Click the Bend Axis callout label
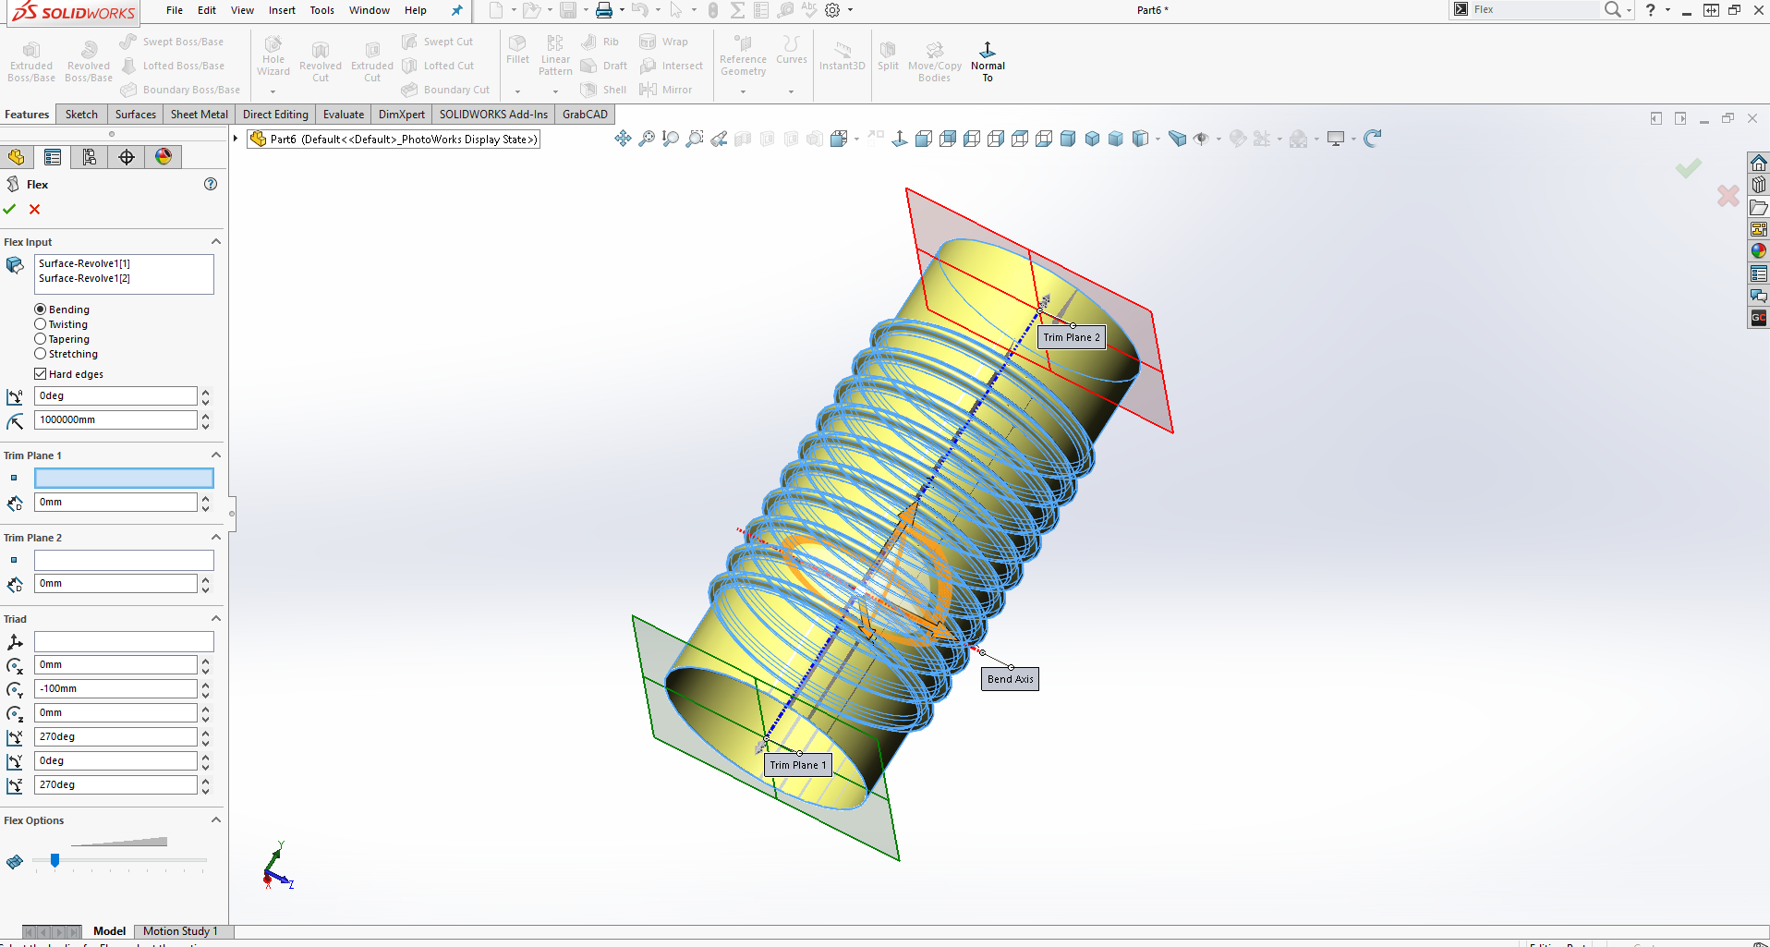Screen dimensions: 1770x947 click(x=1010, y=679)
